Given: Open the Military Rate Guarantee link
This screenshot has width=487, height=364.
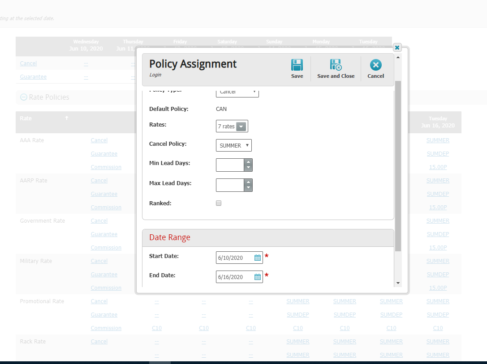Looking at the screenshot, I should click(104, 275).
